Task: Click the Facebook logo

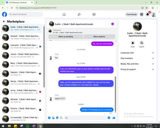Action: pyautogui.click(x=4, y=14)
